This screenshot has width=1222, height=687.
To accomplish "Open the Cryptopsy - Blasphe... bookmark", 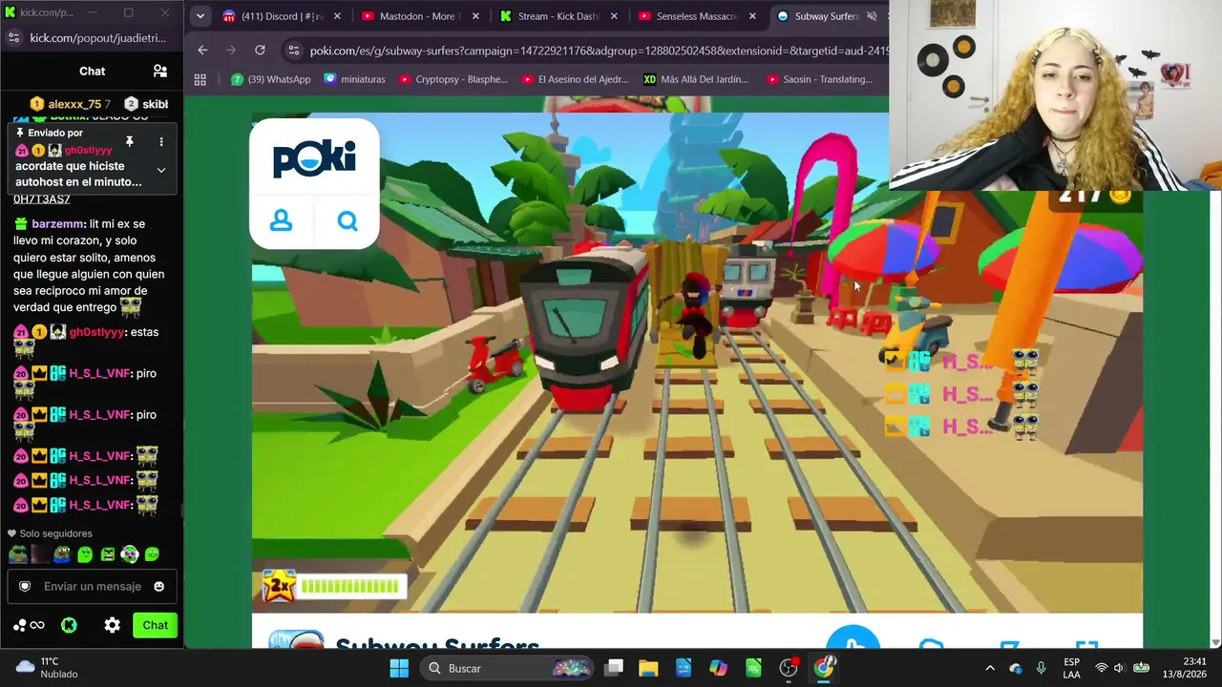I will tap(453, 79).
